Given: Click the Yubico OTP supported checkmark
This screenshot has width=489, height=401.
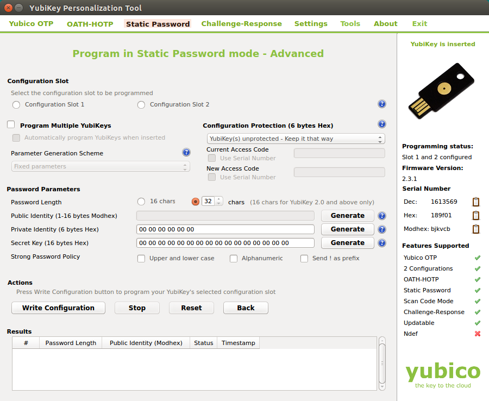Looking at the screenshot, I should click(x=478, y=258).
